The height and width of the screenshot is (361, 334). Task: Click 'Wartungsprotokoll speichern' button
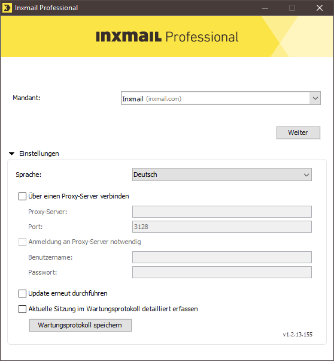point(80,325)
